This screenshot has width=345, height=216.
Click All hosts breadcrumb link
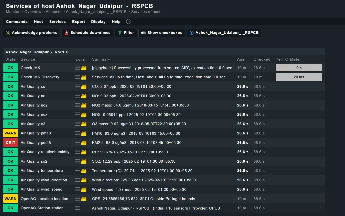point(53,12)
